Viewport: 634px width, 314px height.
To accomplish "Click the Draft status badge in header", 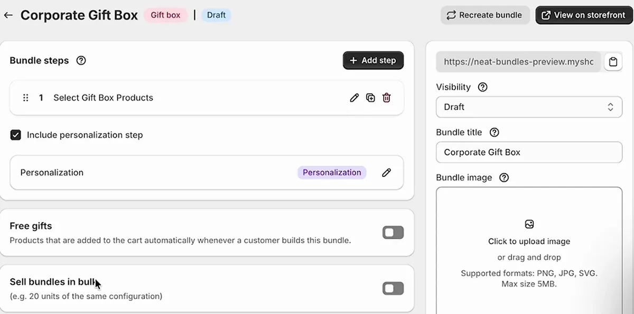I will [x=216, y=15].
